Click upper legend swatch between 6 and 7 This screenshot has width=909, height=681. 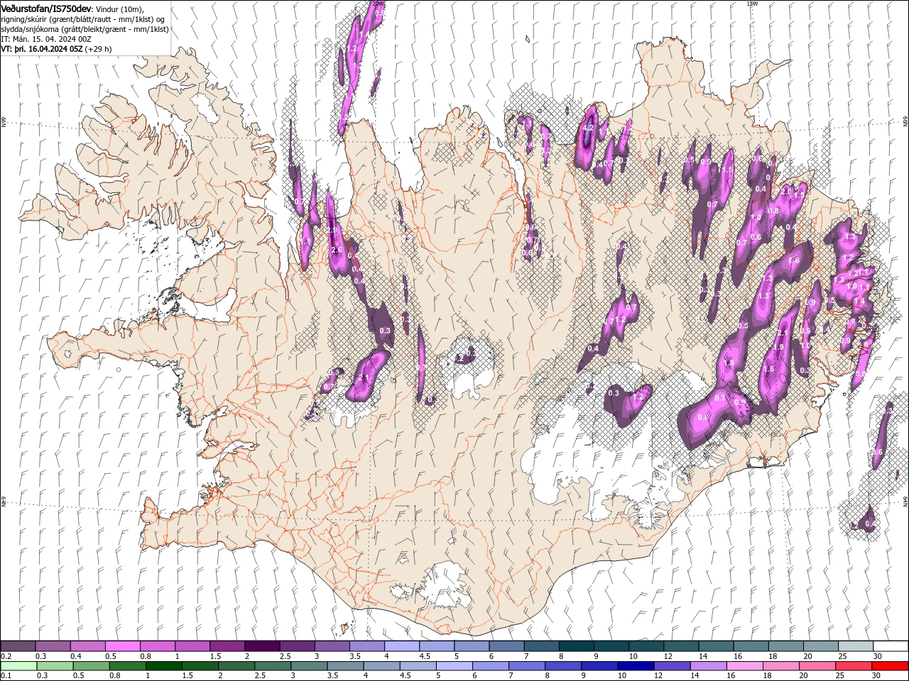506,646
